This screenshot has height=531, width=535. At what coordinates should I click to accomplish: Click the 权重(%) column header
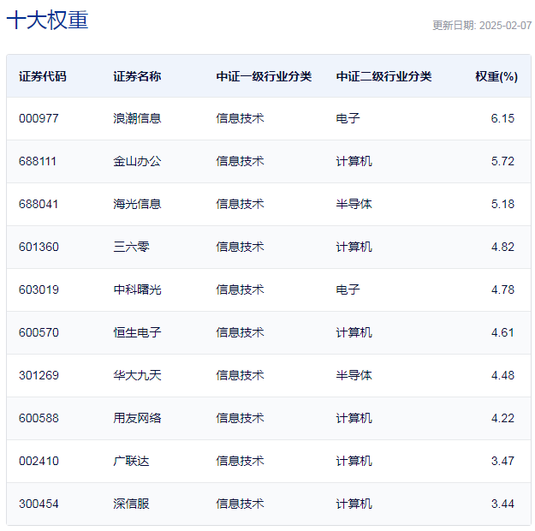click(496, 76)
